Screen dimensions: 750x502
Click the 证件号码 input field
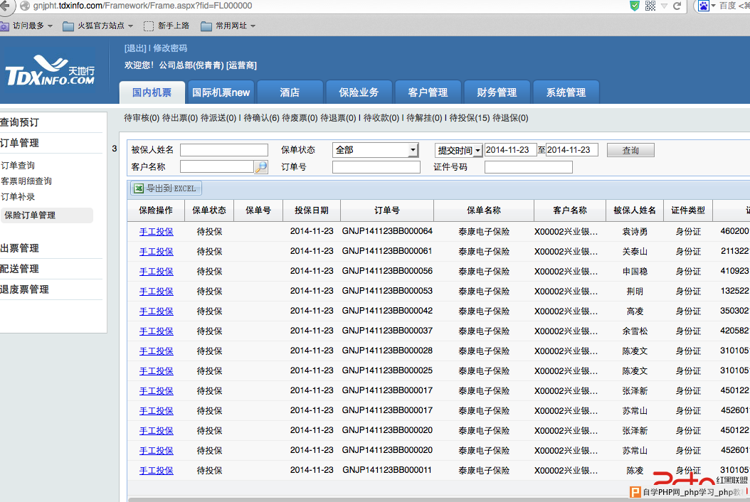[x=529, y=167]
